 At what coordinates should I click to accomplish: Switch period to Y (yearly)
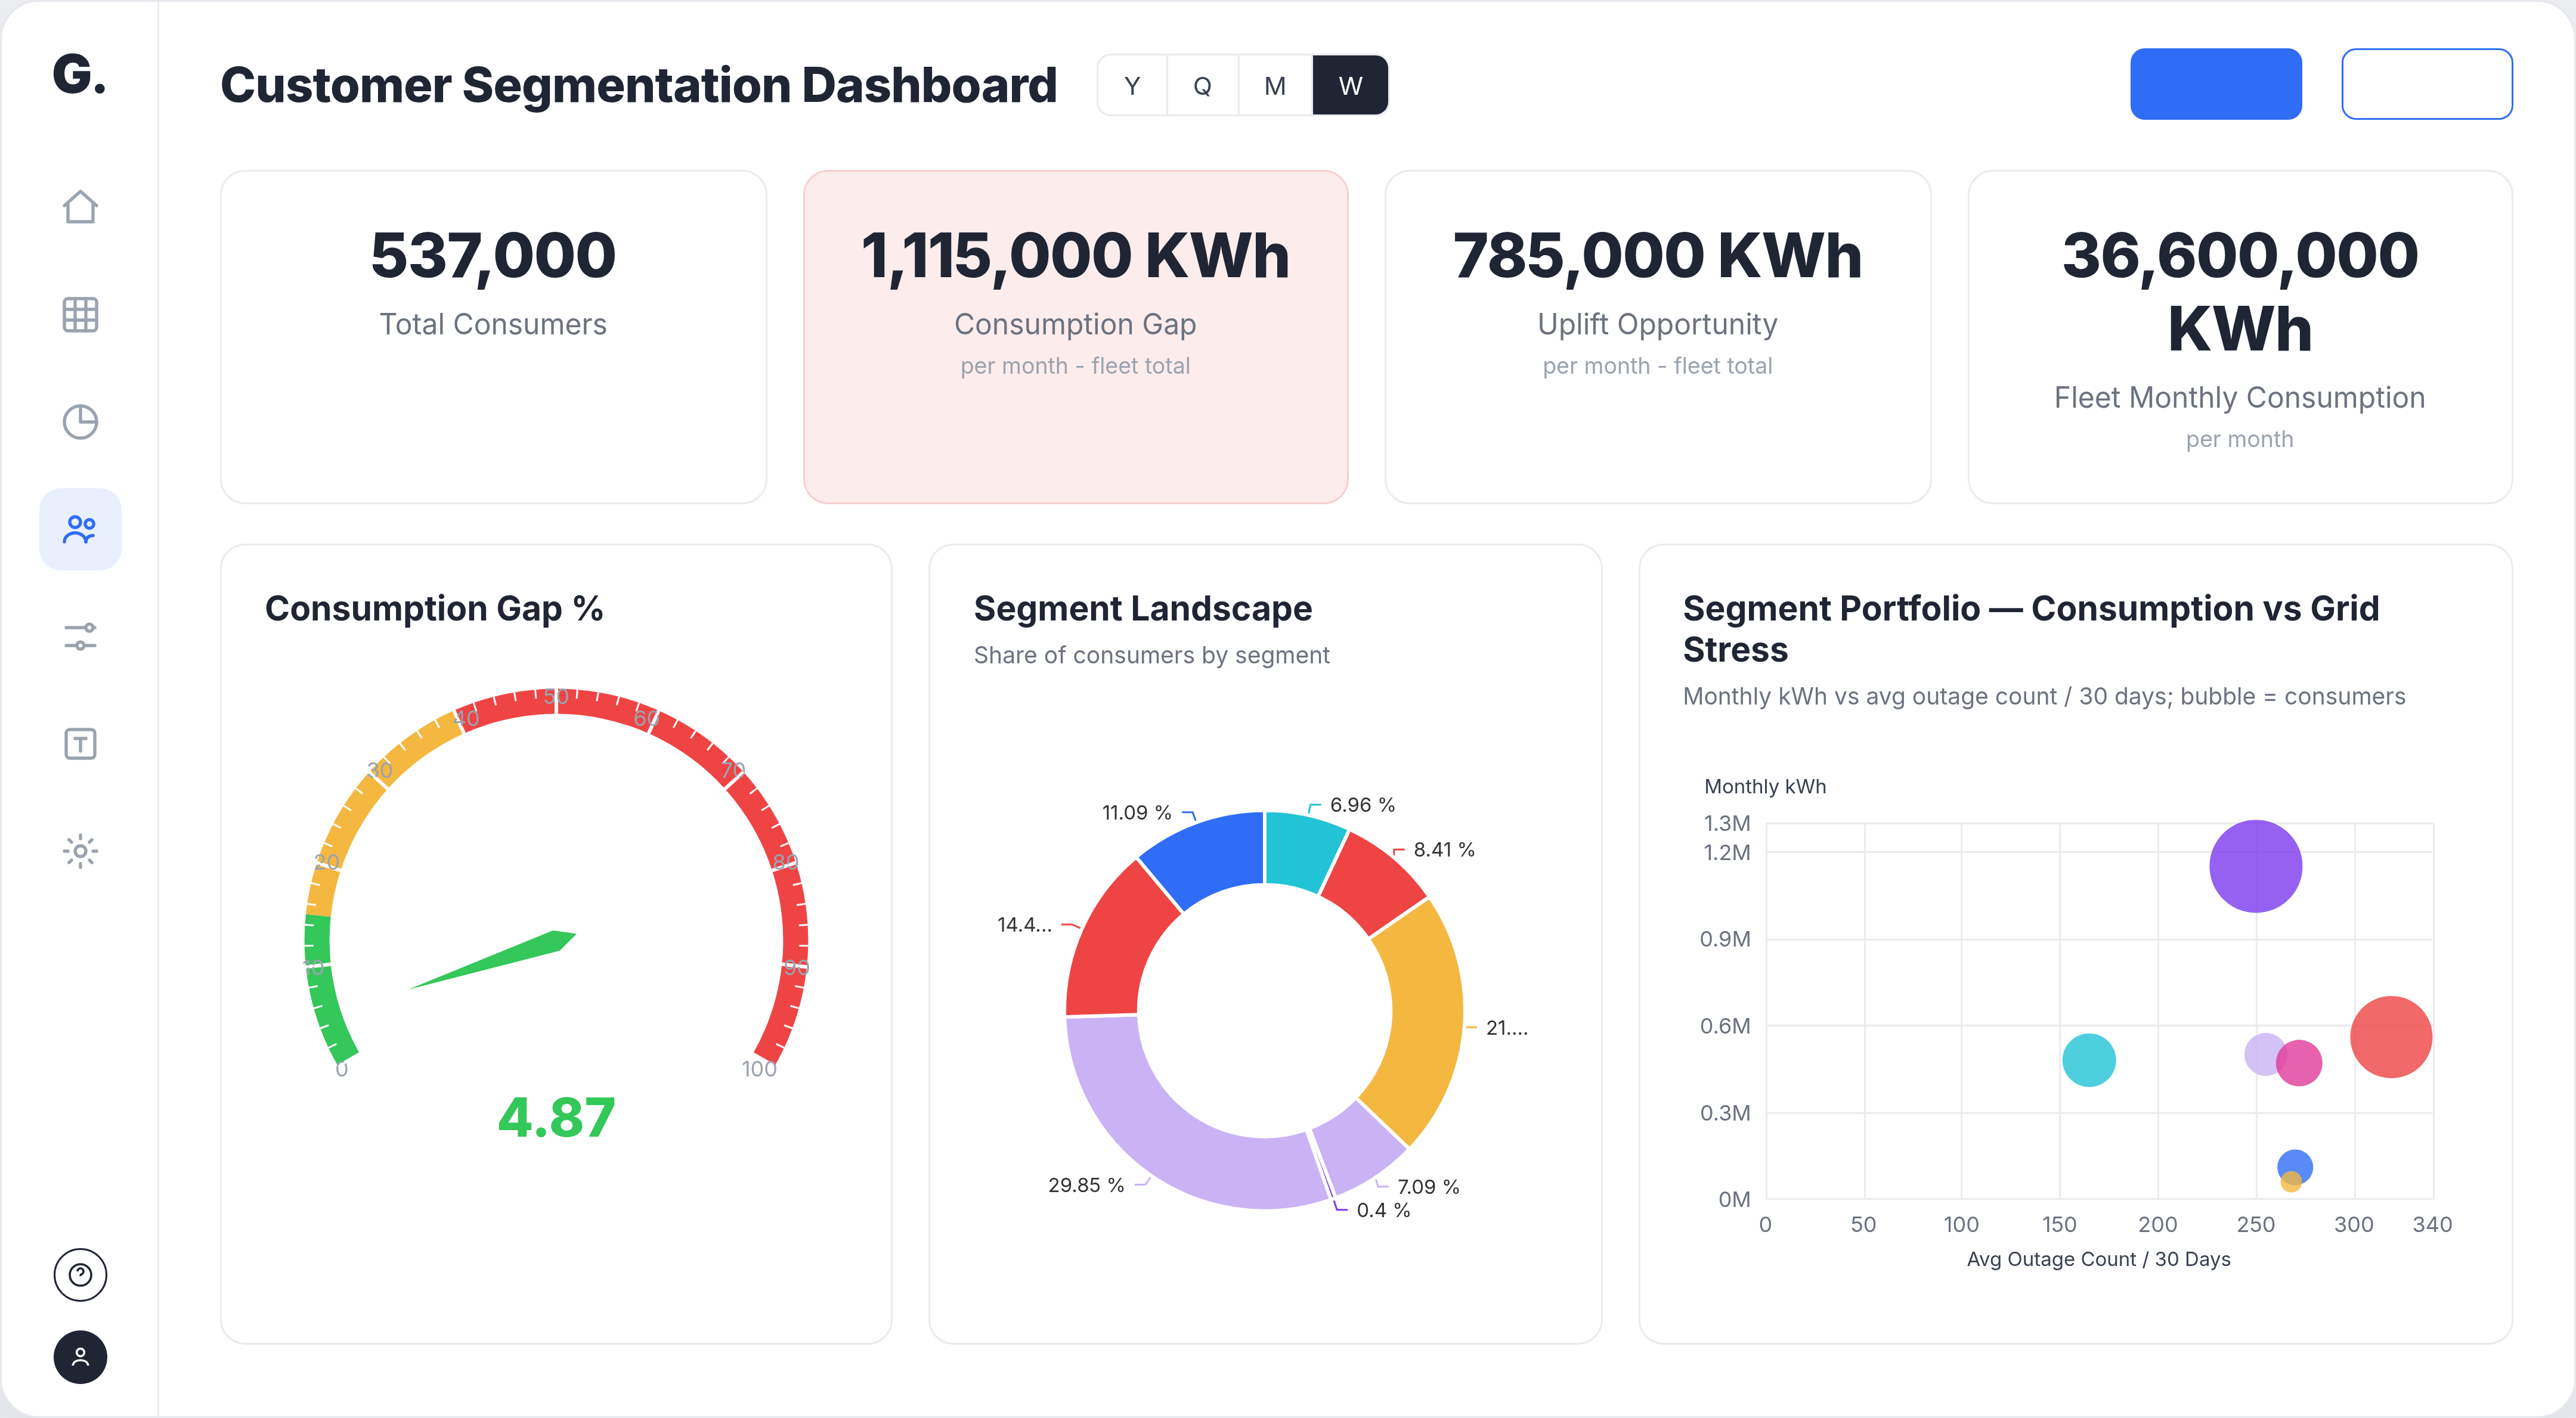point(1132,86)
